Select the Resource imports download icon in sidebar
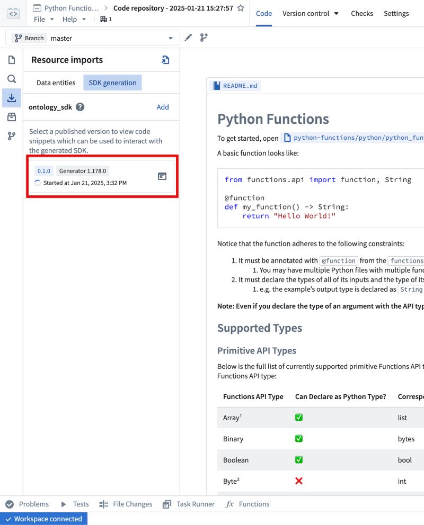 tap(11, 98)
